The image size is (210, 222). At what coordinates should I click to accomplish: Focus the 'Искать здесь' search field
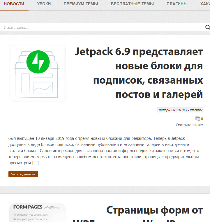coord(102,28)
